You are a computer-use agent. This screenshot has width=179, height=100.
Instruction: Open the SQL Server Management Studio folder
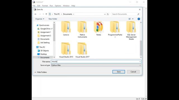pyautogui.click(x=131, y=31)
